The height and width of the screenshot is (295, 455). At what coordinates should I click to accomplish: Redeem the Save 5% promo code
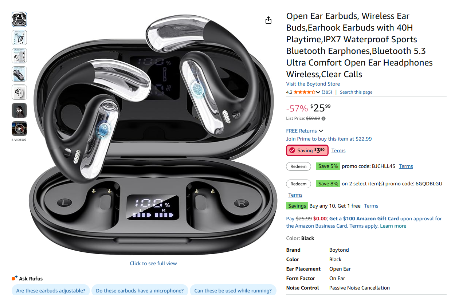coord(298,166)
